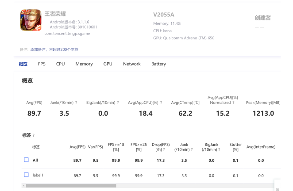This screenshot has height=191, width=293.
Task: Select the Network tab
Action: [132, 64]
